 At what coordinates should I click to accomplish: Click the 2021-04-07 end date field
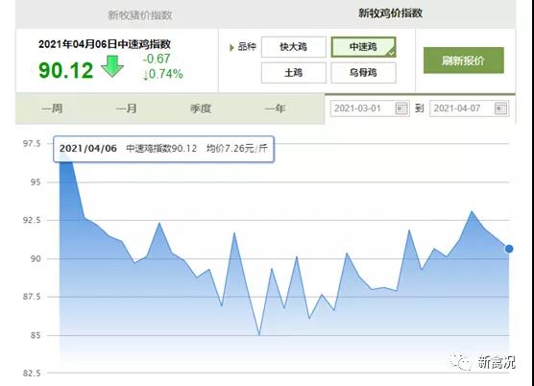coord(470,109)
